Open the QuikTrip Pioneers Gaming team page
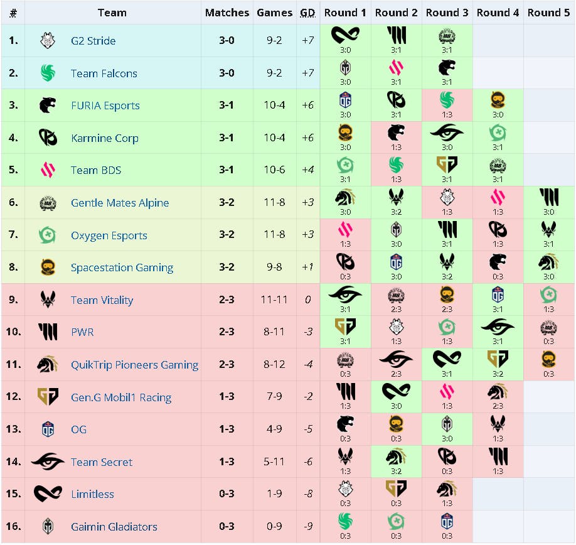This screenshot has height=545, width=576. [134, 365]
